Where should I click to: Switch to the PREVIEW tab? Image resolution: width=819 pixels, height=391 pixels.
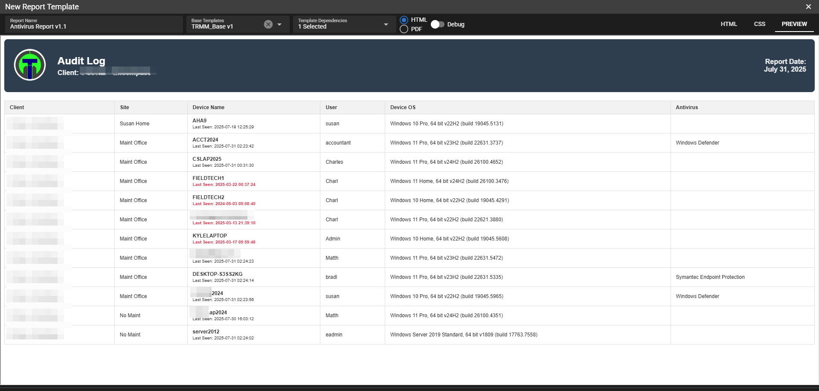(794, 24)
